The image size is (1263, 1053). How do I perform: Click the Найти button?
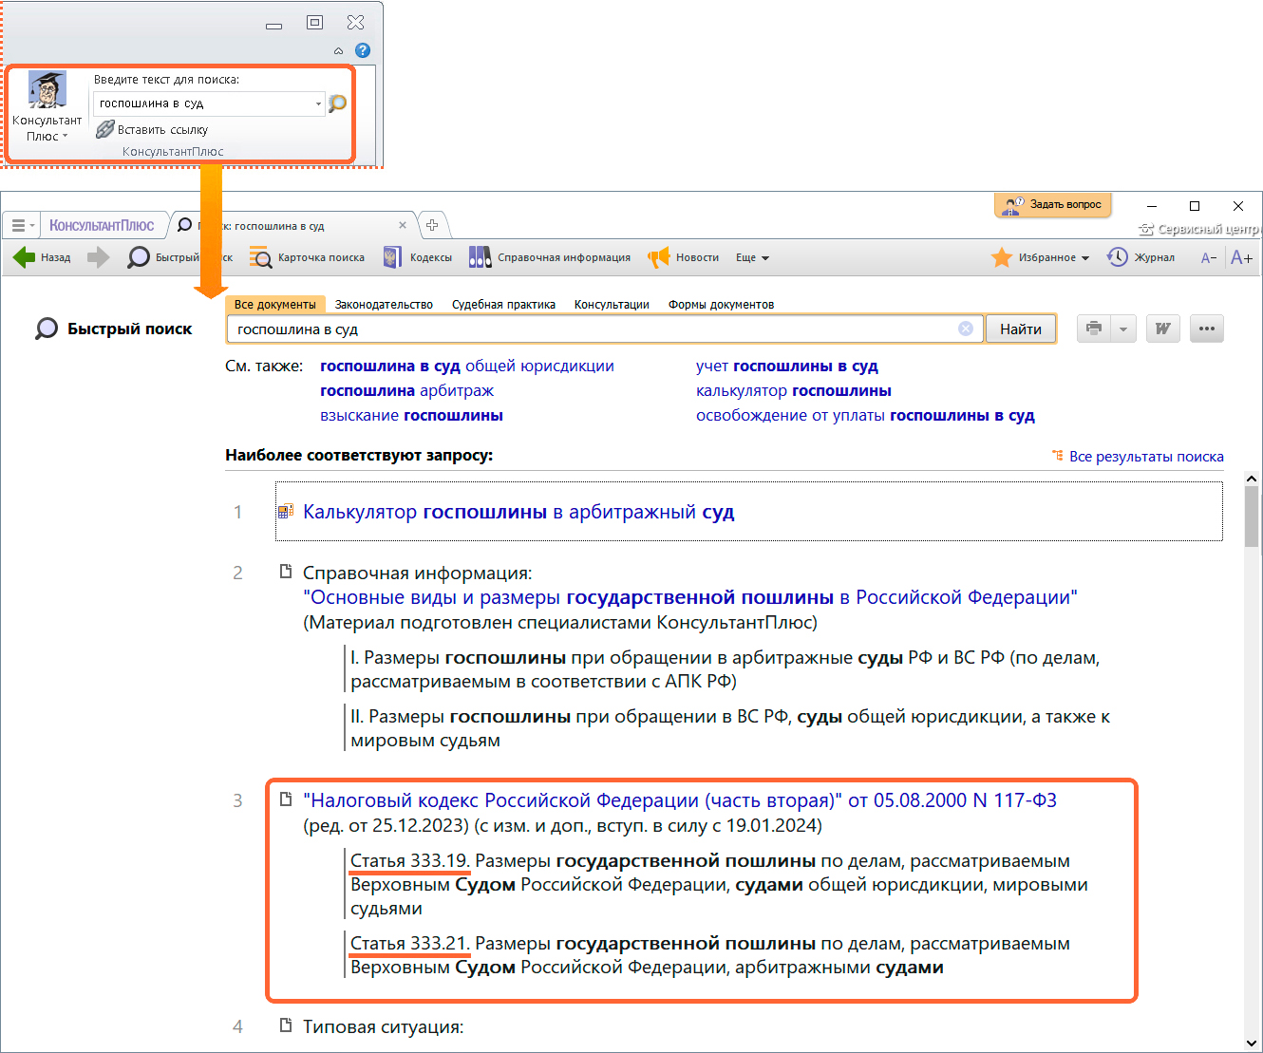[1021, 329]
